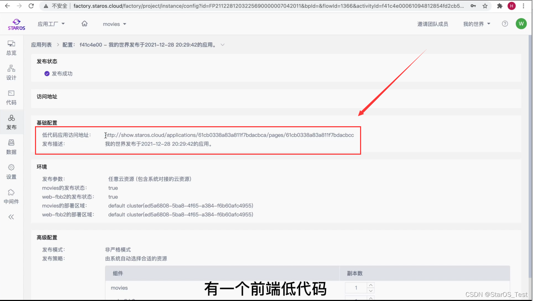The image size is (533, 301).
Task: Open the movies project dropdown
Action: [114, 24]
